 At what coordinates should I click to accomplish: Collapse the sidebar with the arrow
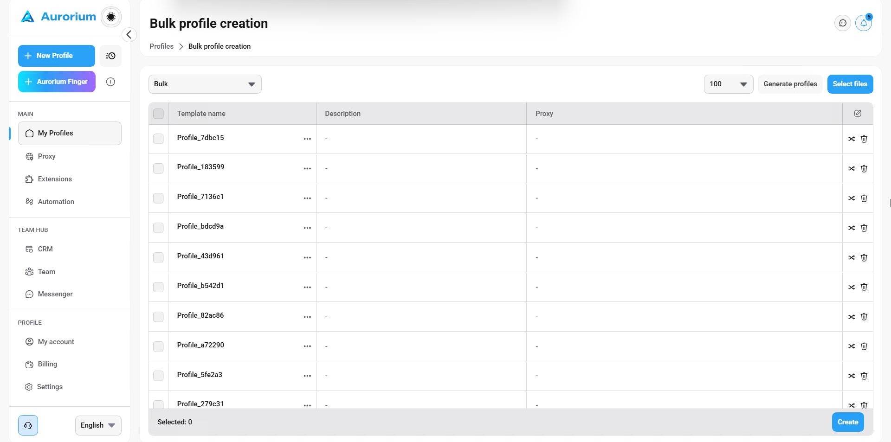click(129, 35)
